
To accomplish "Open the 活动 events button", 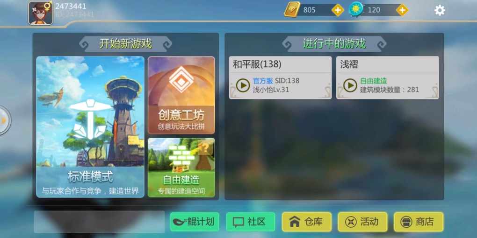I will point(362,222).
